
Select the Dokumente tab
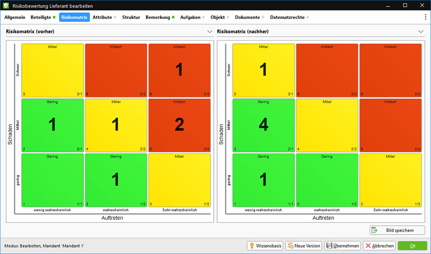pyautogui.click(x=247, y=17)
